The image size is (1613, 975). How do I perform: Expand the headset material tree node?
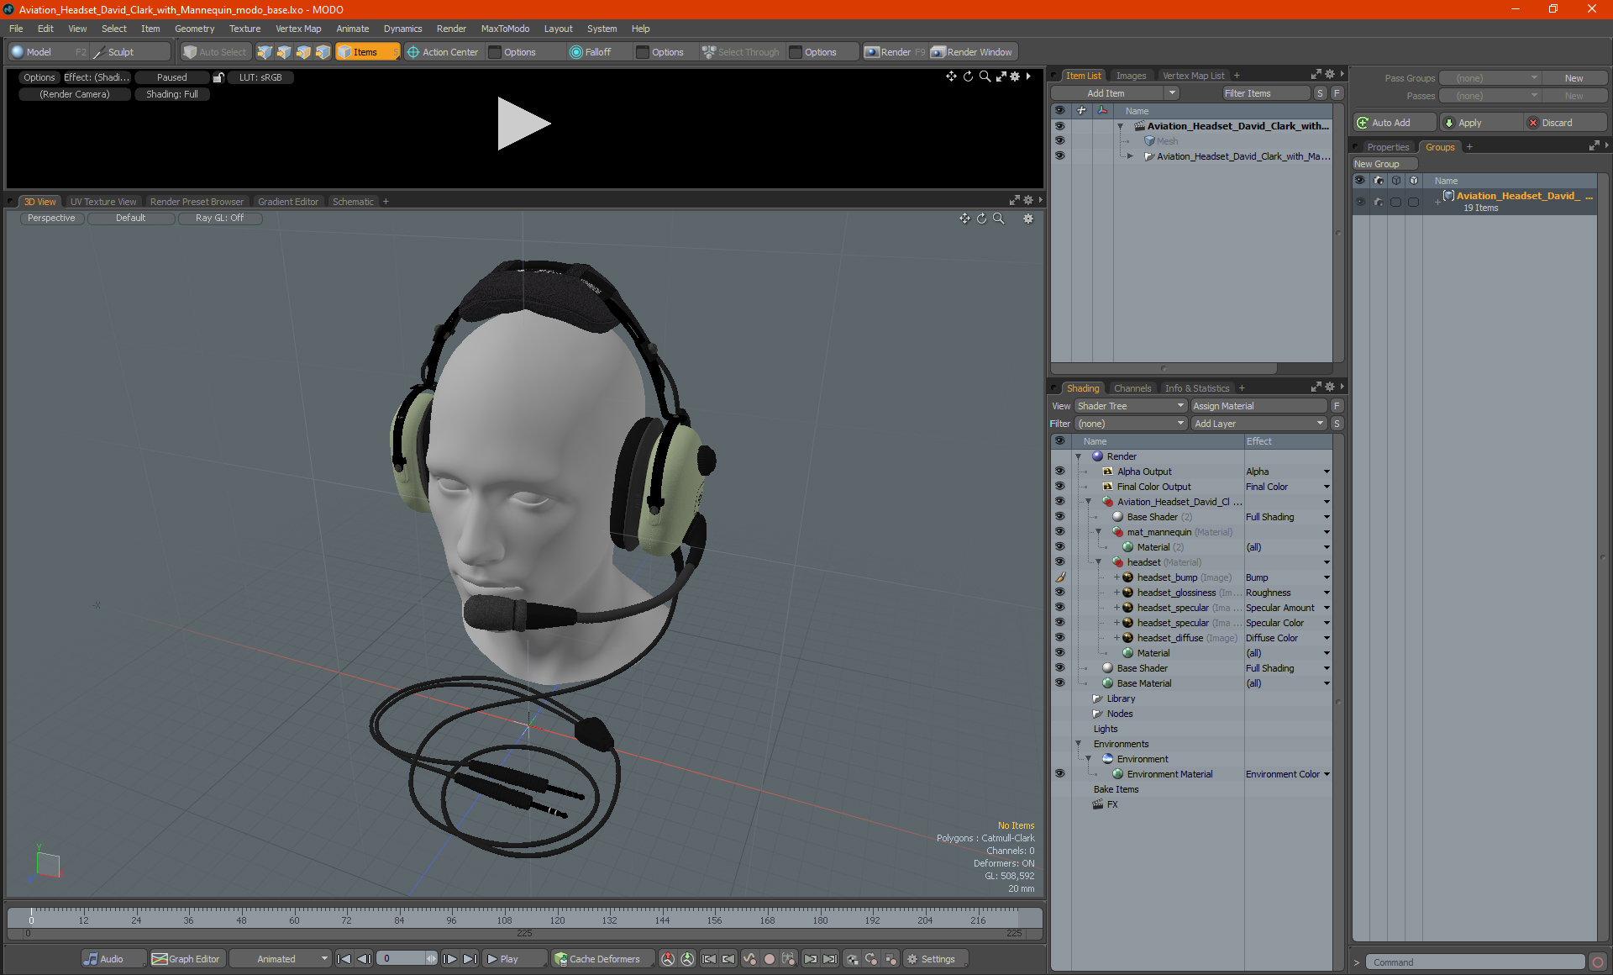click(x=1099, y=561)
